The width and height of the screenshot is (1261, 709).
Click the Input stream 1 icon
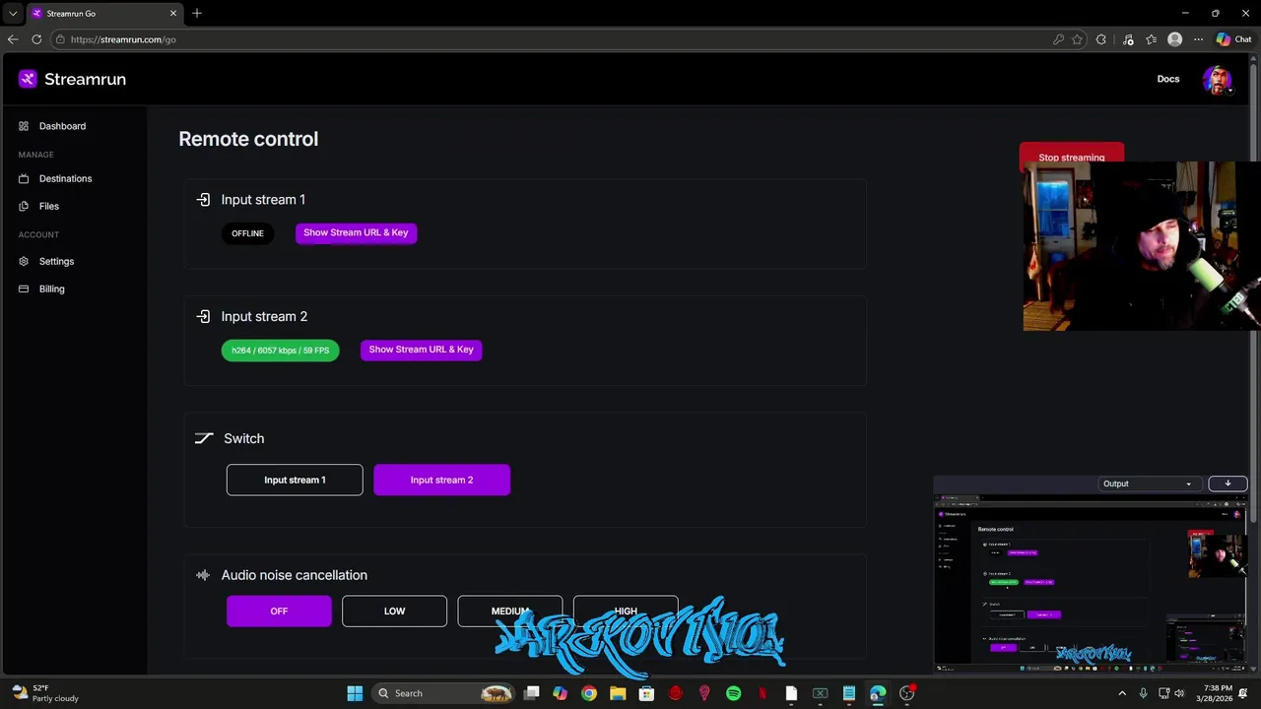click(x=203, y=200)
